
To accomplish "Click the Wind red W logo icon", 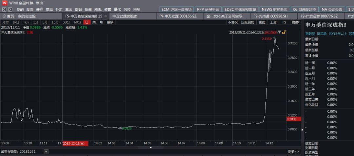I will click(x=5, y=3).
